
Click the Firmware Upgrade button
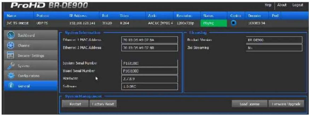(286, 104)
